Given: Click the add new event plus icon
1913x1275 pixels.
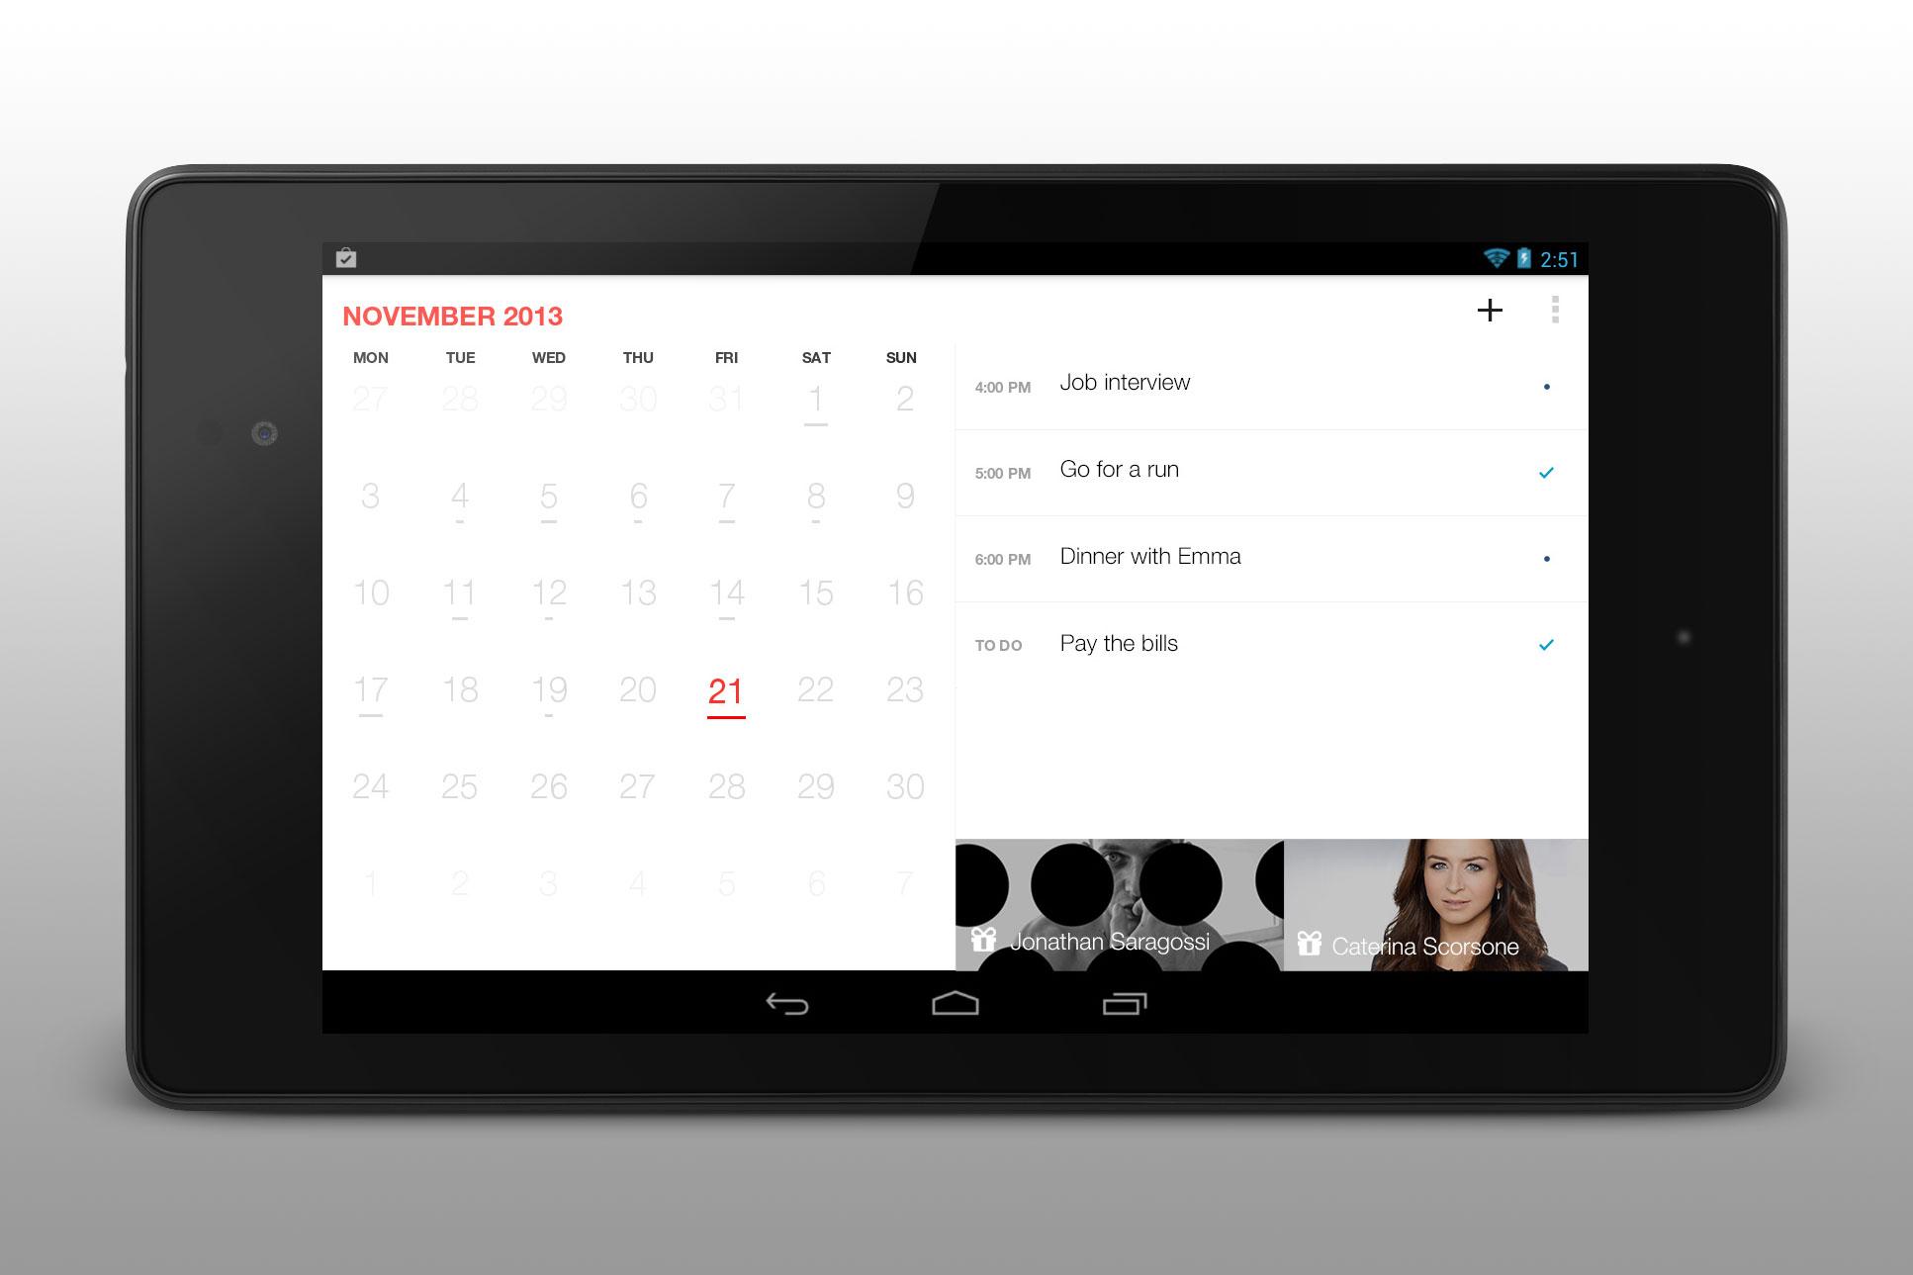Looking at the screenshot, I should coord(1491,315).
